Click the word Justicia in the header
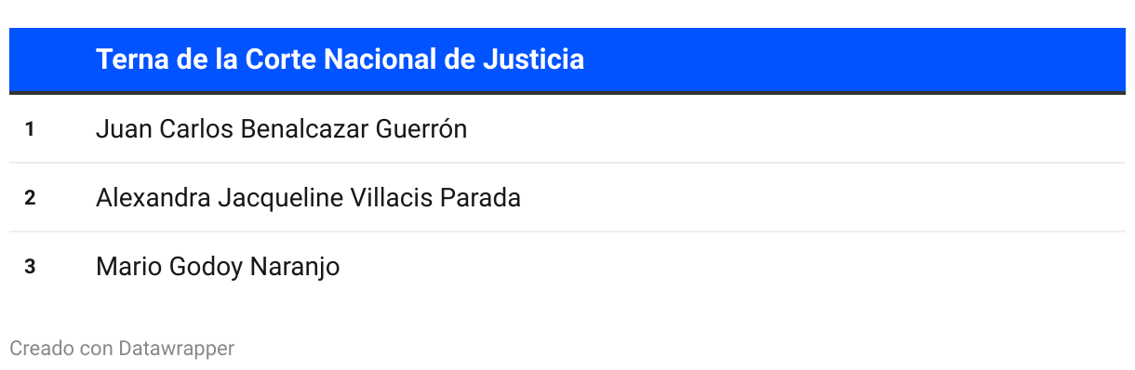 click(533, 59)
